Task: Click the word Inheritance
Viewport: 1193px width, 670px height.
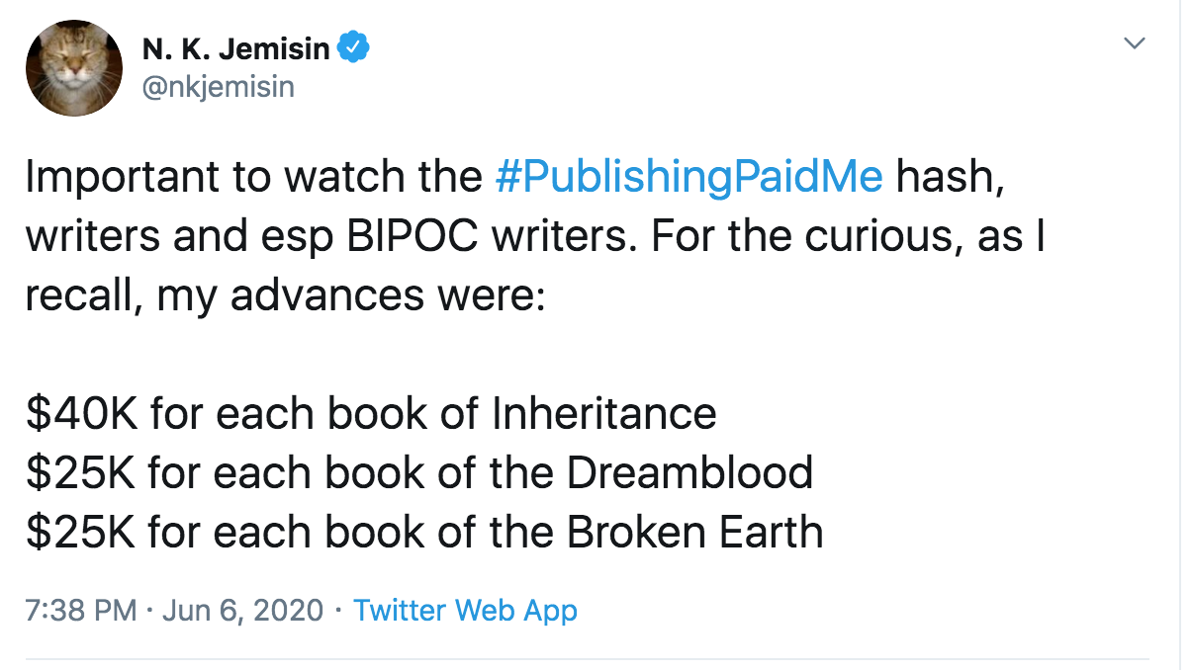Action: point(603,412)
